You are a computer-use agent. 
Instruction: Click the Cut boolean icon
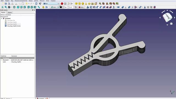[x=126, y=7]
